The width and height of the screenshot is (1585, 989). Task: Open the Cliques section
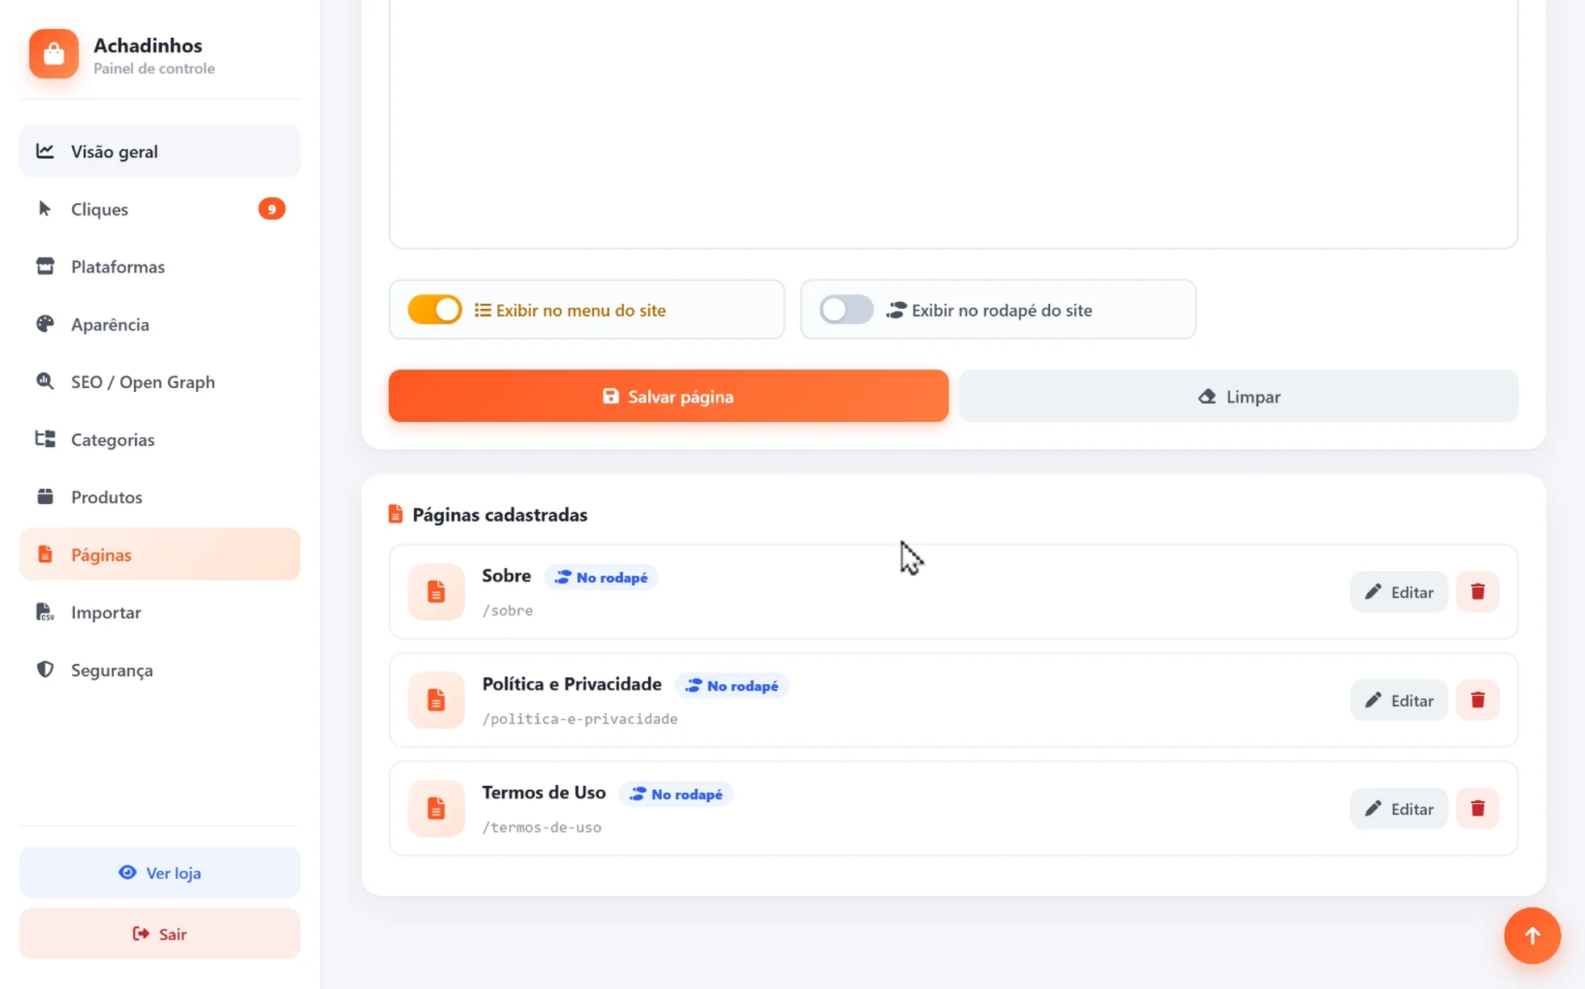point(160,209)
